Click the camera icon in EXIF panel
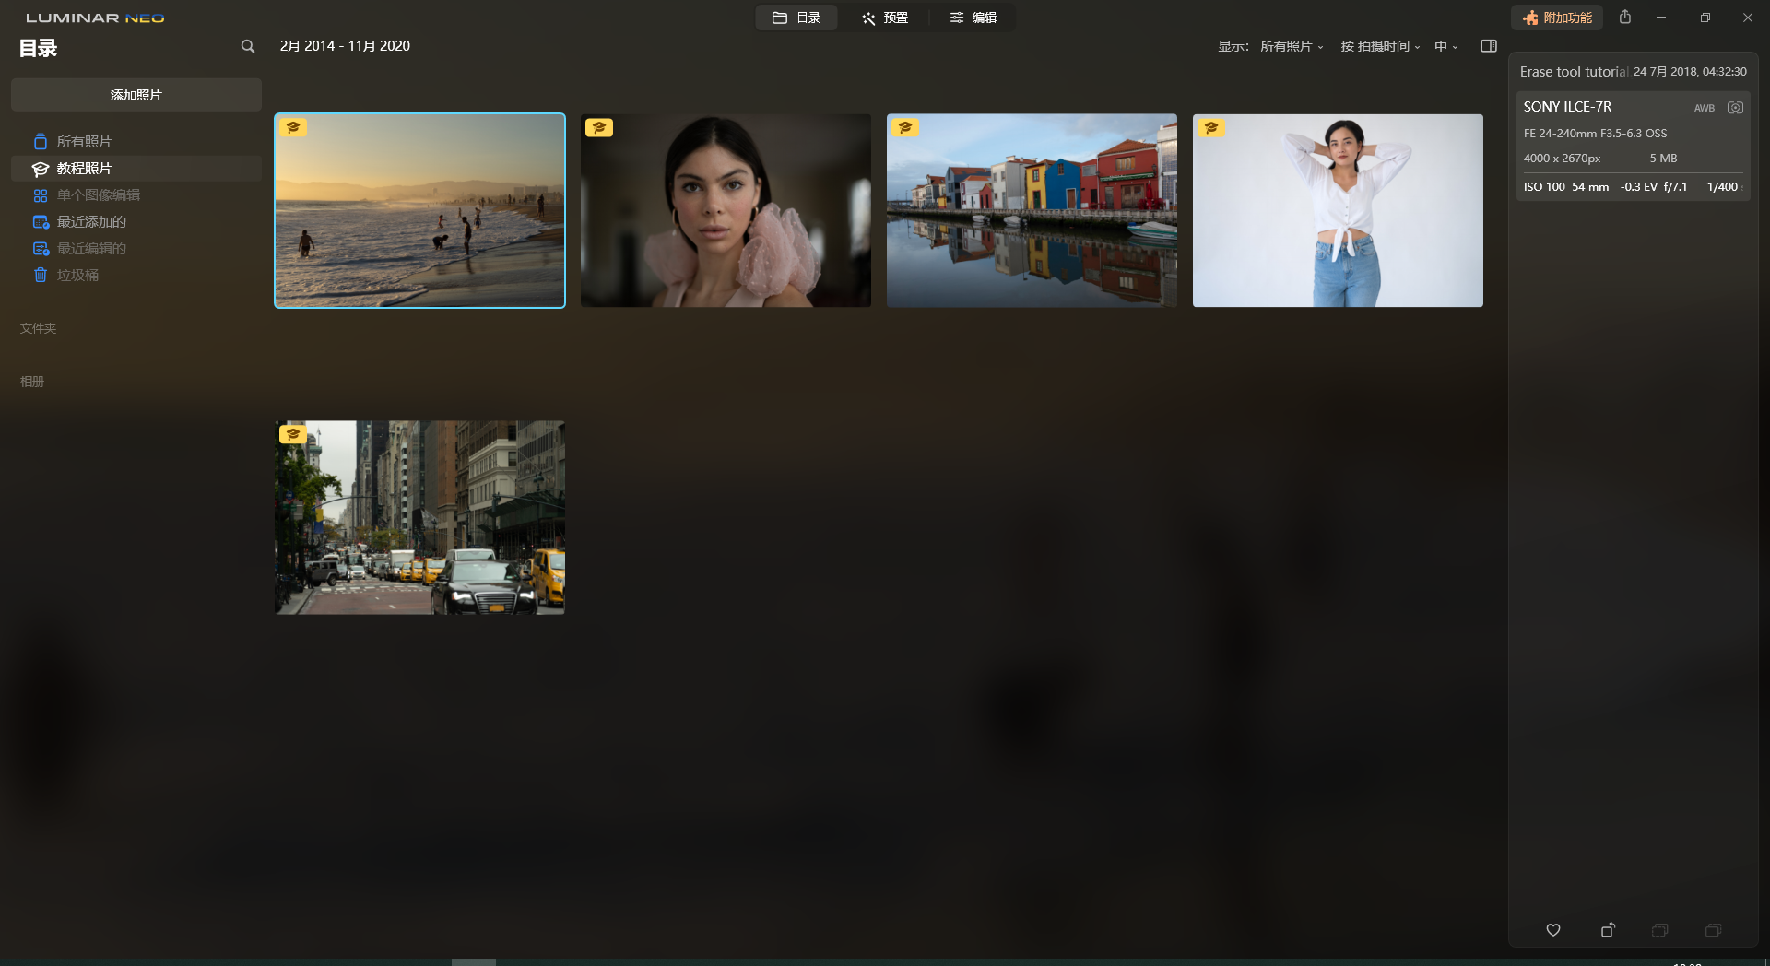 click(x=1734, y=108)
